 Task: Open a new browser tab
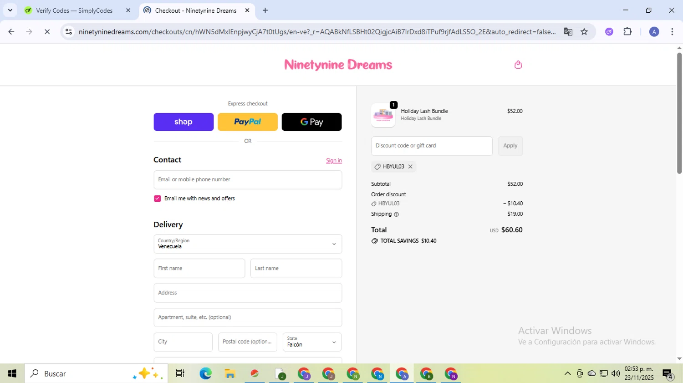(x=265, y=10)
